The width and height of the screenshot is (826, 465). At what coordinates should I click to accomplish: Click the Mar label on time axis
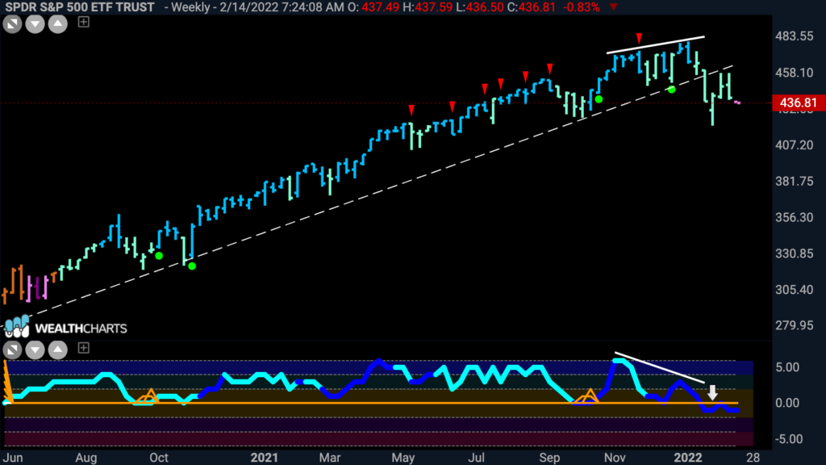330,457
